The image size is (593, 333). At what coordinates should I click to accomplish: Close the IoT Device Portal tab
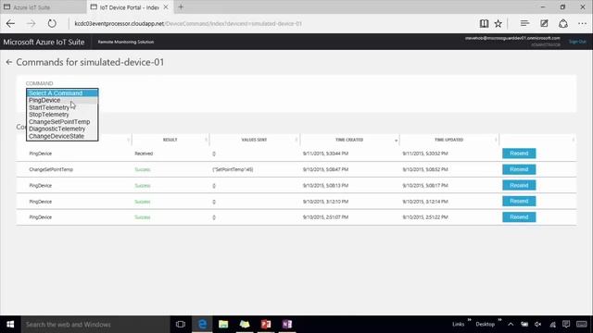[166, 7]
